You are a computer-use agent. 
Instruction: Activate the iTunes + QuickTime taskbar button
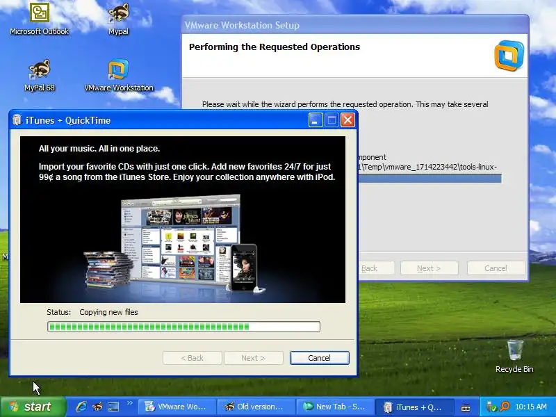pos(414,407)
